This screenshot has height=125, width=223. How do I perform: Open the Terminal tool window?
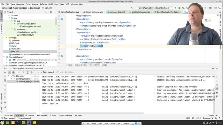click(30, 116)
